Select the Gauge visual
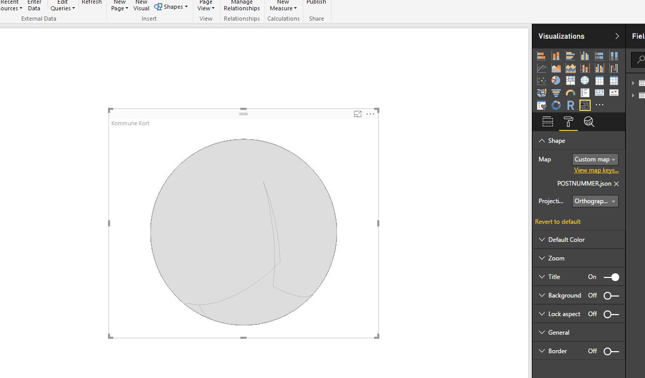This screenshot has width=645, height=378. point(570,93)
